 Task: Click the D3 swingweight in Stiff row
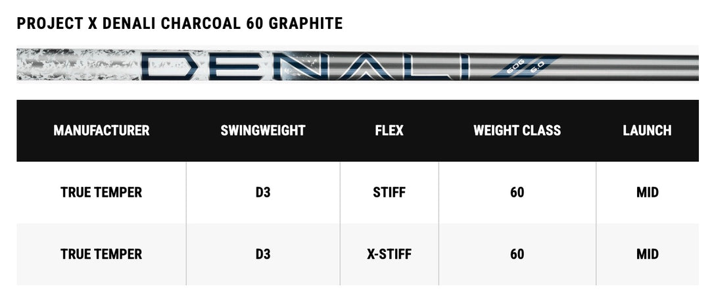coord(263,192)
